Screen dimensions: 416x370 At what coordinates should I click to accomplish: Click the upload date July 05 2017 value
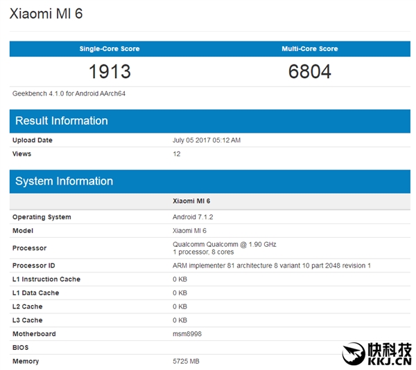point(206,140)
